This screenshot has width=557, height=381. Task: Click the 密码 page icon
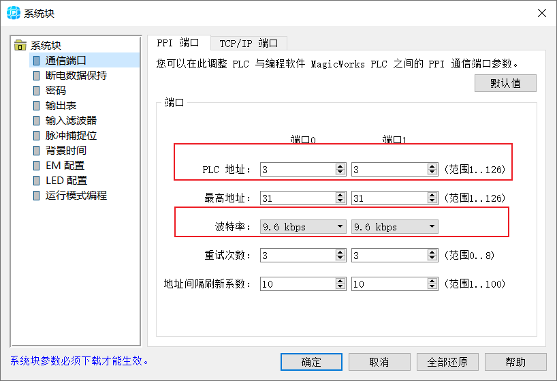[36, 90]
